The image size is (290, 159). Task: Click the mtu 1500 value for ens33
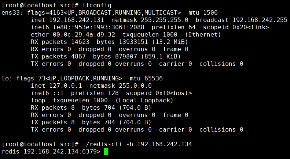coord(203,13)
